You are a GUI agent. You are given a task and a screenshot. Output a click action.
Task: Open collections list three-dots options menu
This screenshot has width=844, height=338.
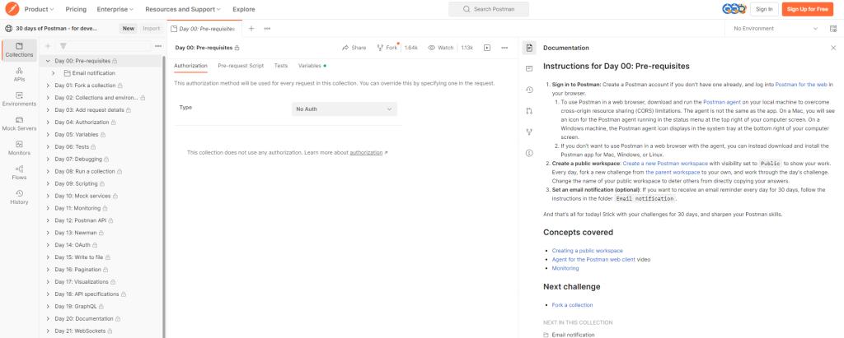click(x=158, y=46)
